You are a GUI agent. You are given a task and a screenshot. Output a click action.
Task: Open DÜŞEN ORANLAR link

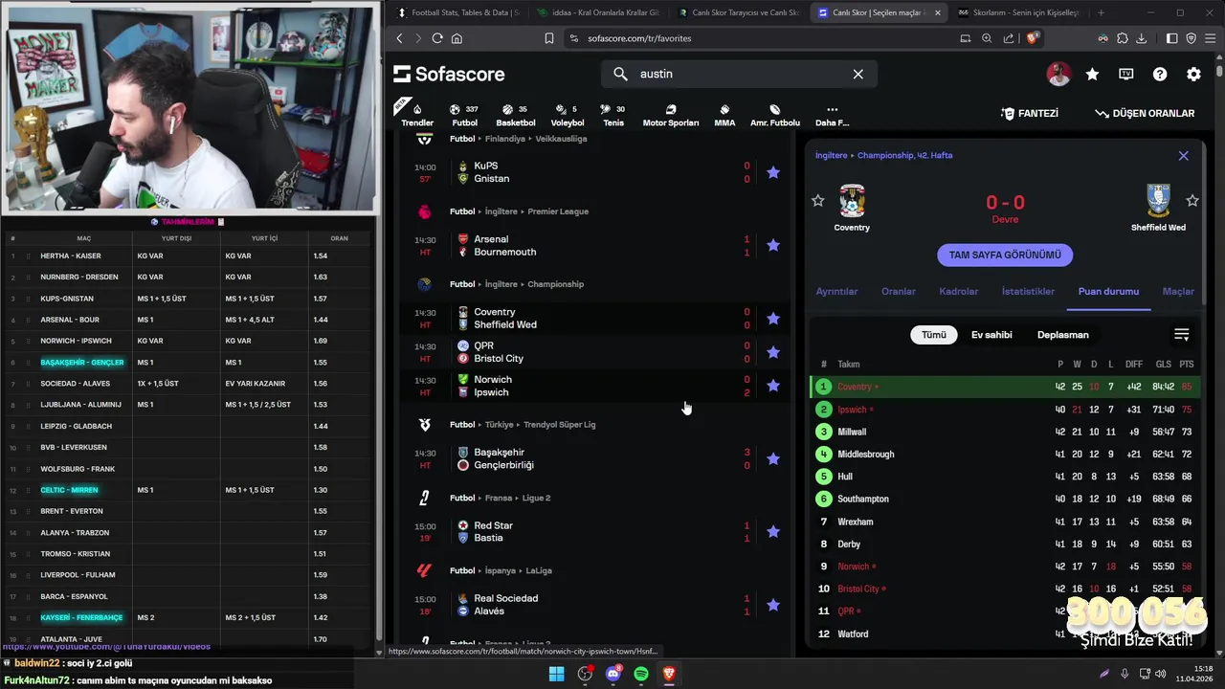1146,113
